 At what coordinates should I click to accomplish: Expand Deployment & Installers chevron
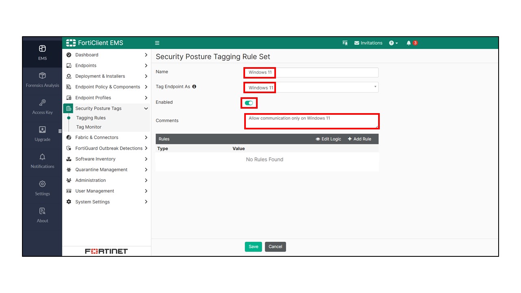point(146,76)
